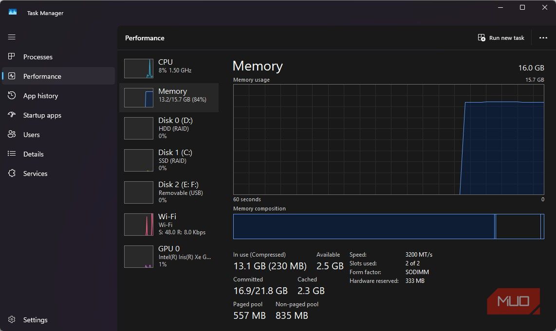The image size is (556, 331).
Task: Select the Disk 2 (E: F:) graph thumbnail
Action: pos(139,192)
